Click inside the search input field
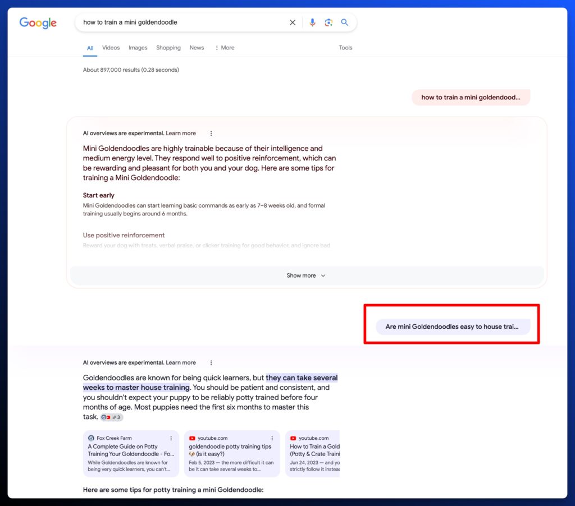 coord(180,22)
